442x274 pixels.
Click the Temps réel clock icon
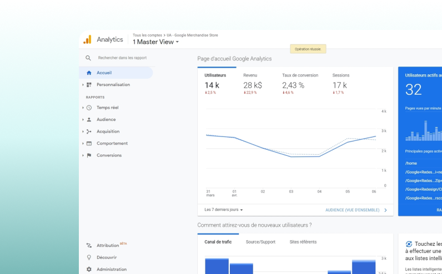(x=89, y=108)
